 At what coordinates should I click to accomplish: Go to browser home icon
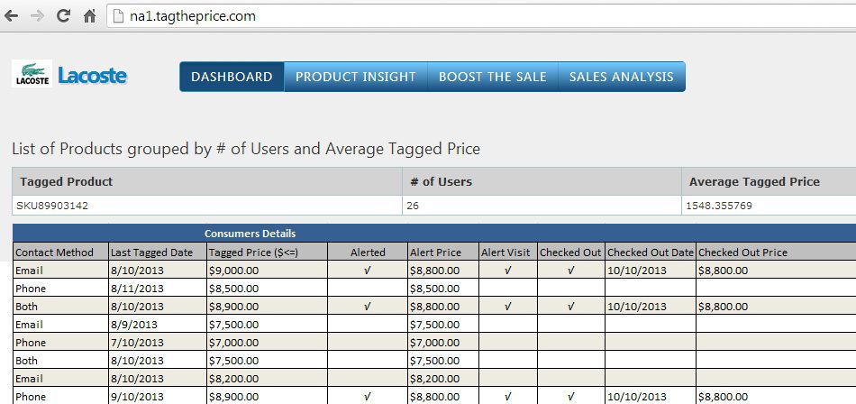pyautogui.click(x=89, y=16)
